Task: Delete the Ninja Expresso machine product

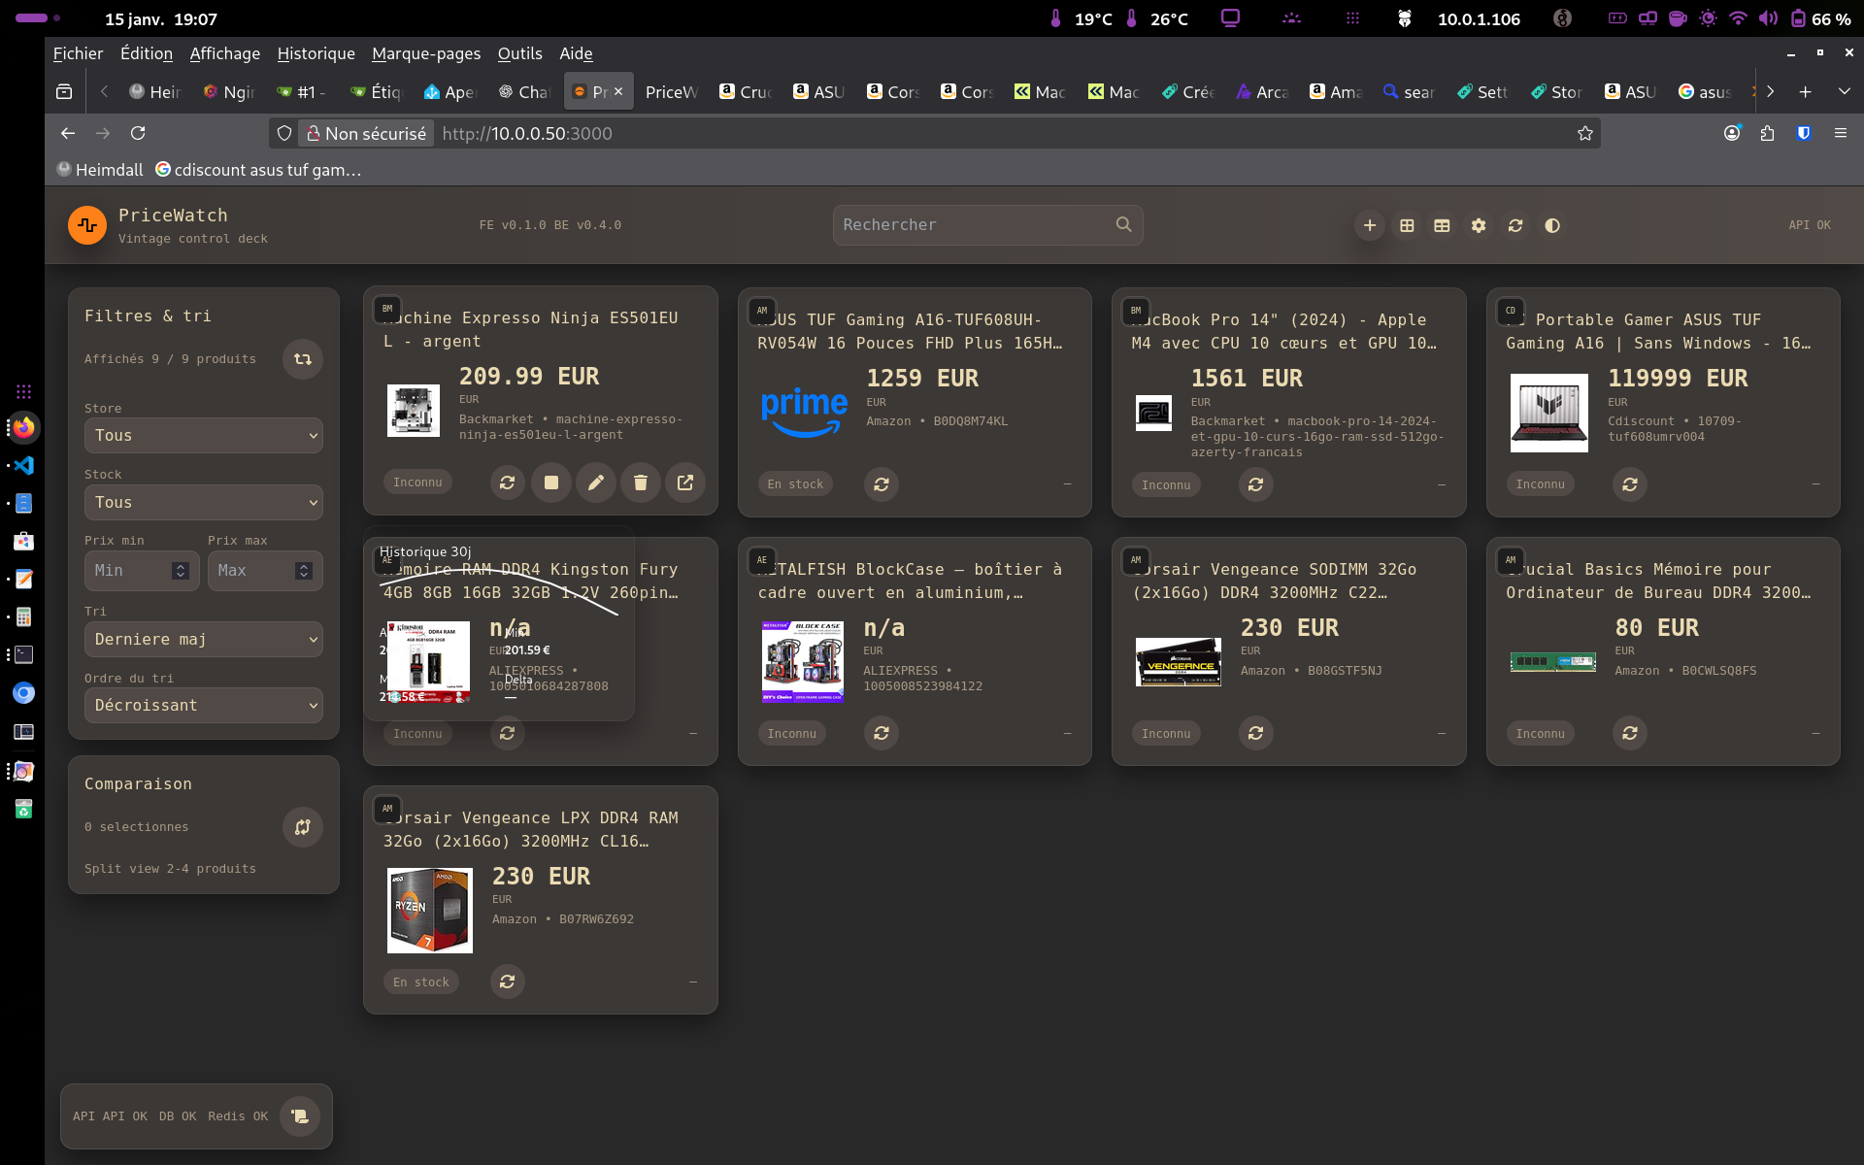Action: tap(640, 483)
